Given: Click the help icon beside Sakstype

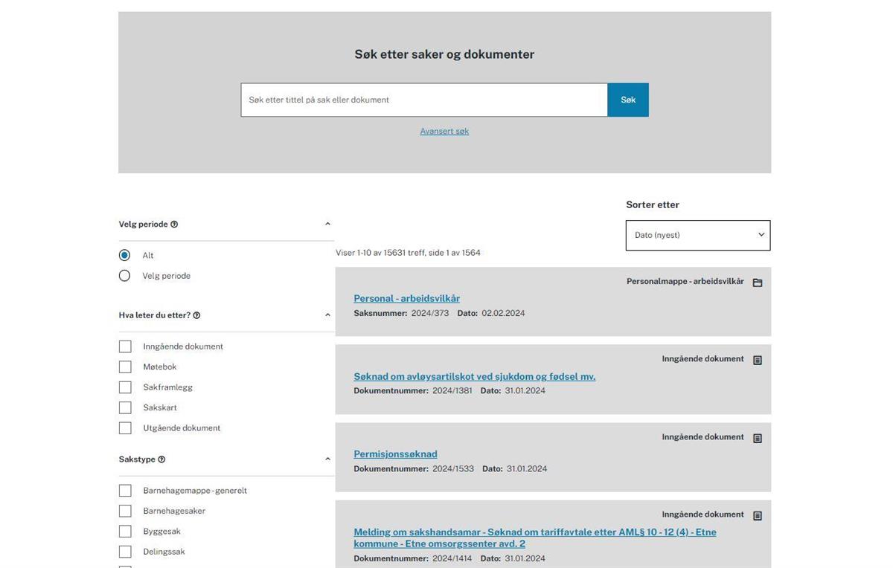Looking at the screenshot, I should point(161,459).
